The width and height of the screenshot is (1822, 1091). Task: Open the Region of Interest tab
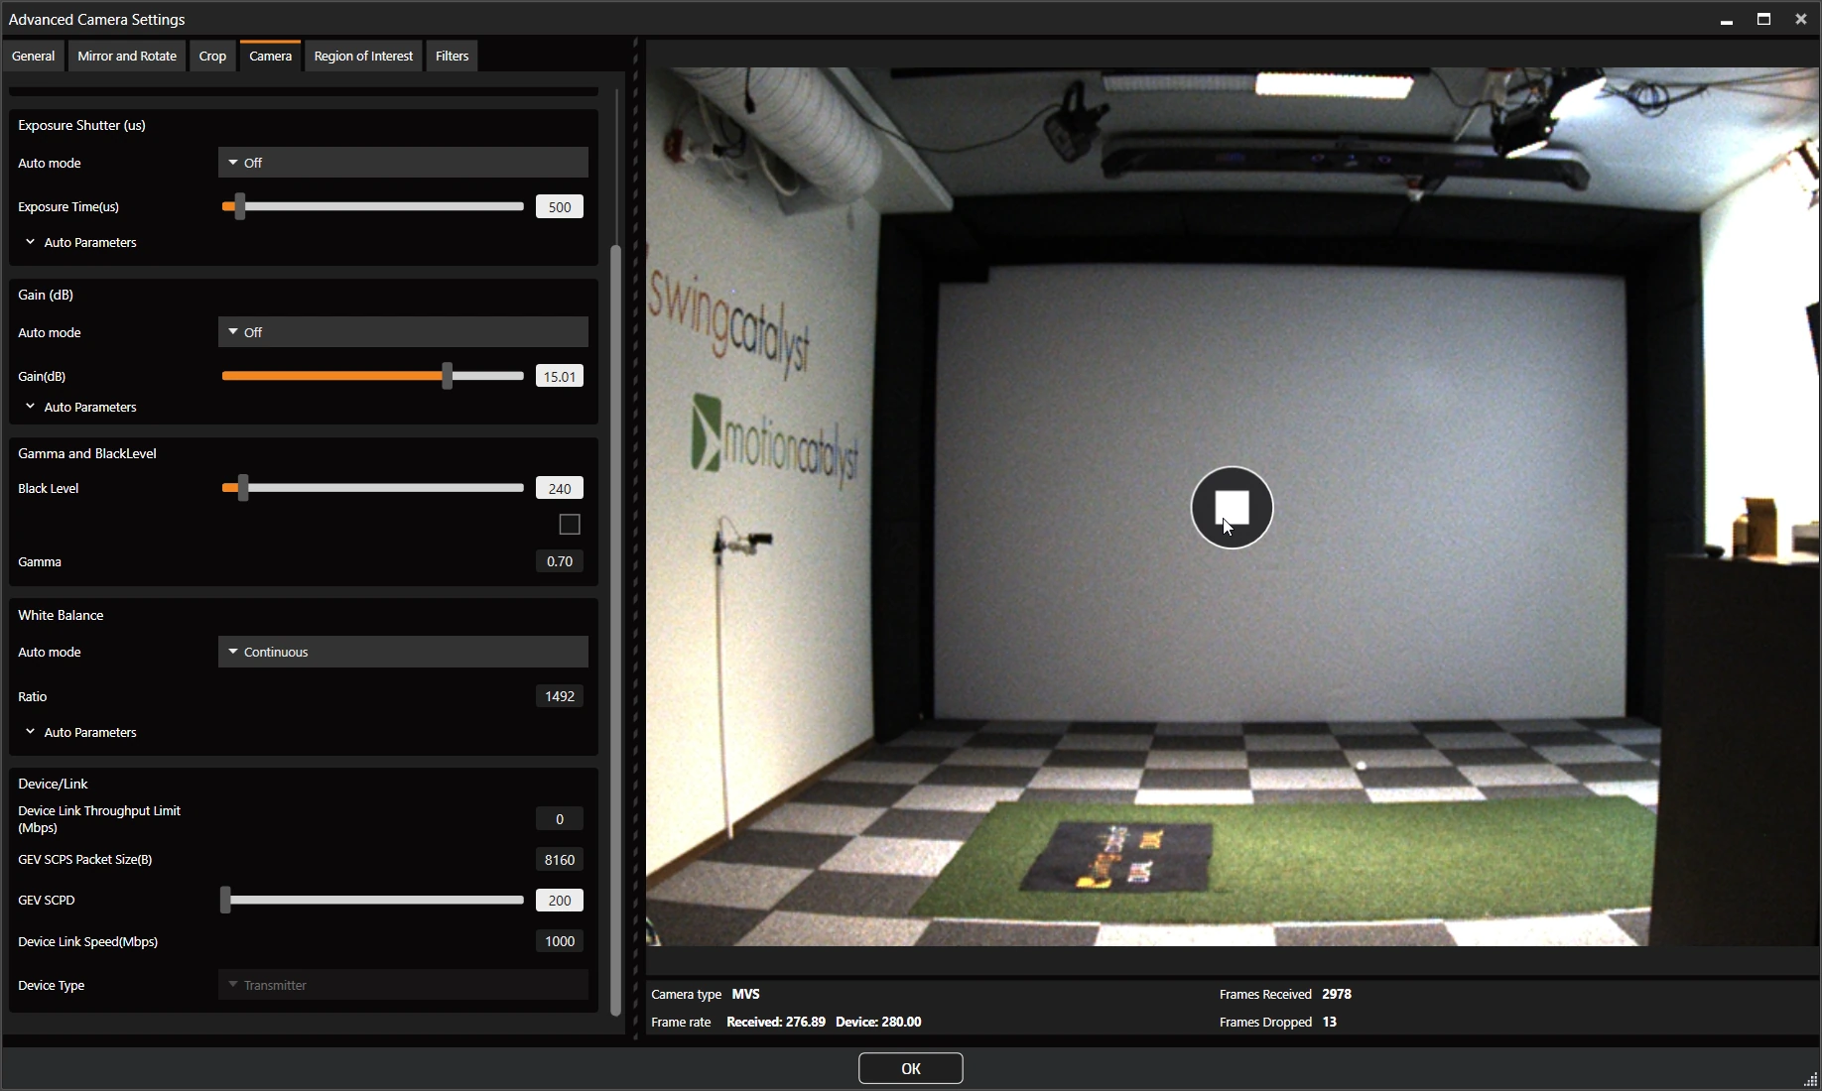point(363,56)
